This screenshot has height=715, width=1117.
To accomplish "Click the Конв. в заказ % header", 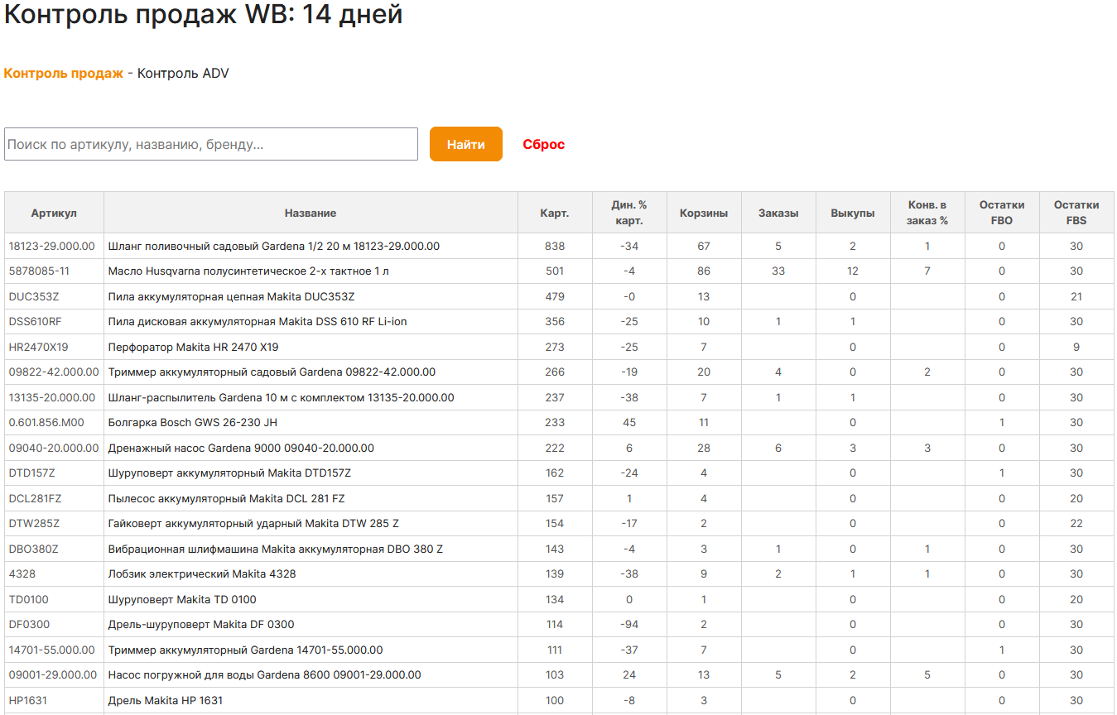I will (927, 213).
